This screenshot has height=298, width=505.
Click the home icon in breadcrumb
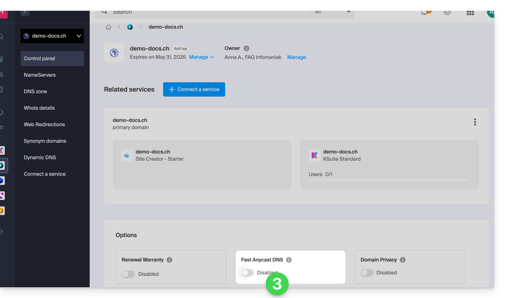(108, 27)
